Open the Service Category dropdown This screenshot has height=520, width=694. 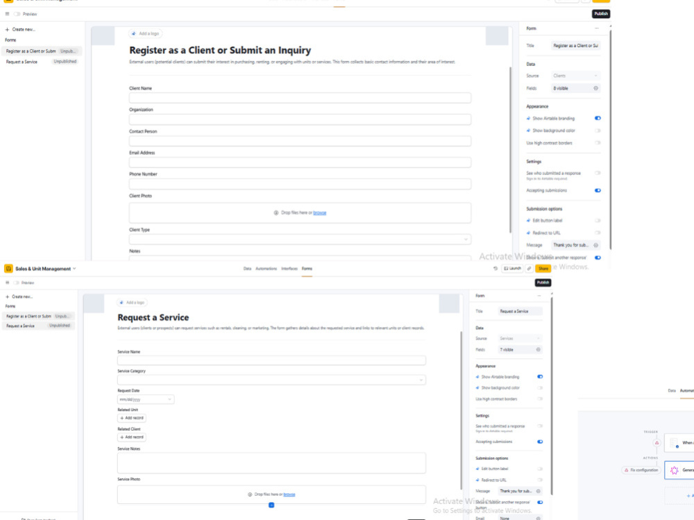coord(271,380)
